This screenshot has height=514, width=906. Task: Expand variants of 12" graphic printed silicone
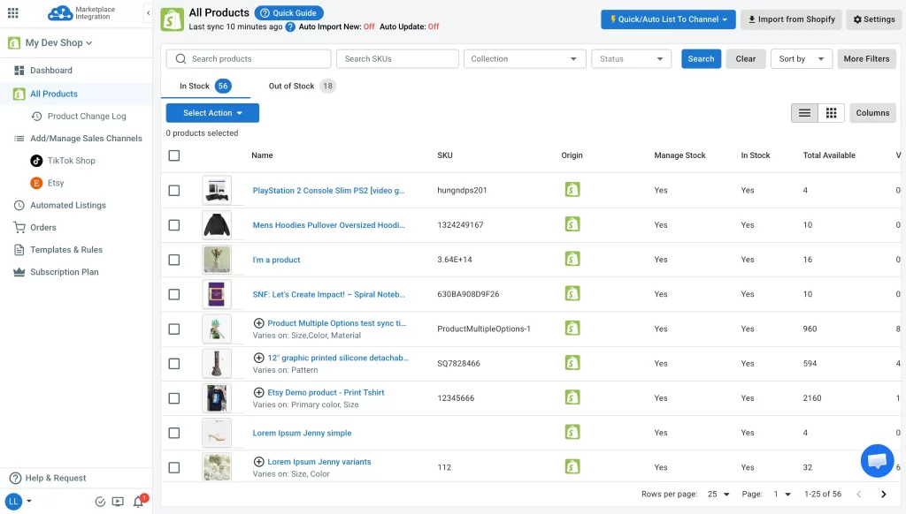(x=259, y=358)
